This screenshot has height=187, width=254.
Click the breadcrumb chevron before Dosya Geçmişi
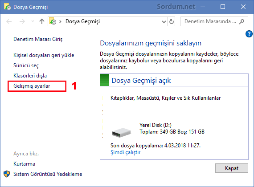[60, 21]
